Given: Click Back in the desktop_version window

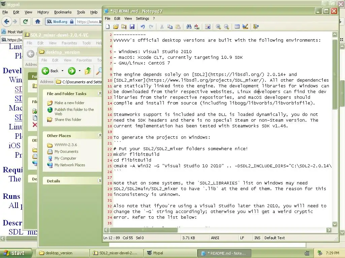Looking at the screenshot, I should click(x=51, y=71).
